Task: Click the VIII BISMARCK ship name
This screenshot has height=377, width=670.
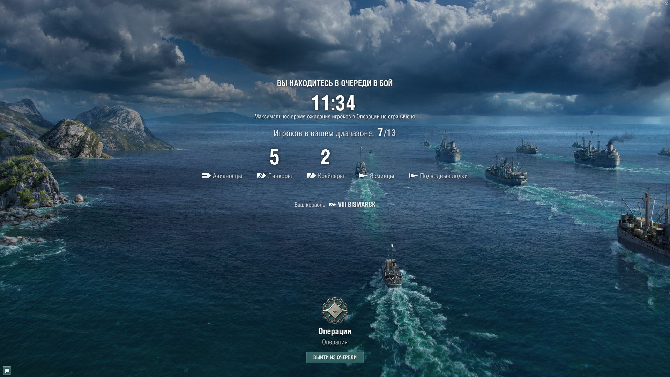Action: (x=357, y=205)
